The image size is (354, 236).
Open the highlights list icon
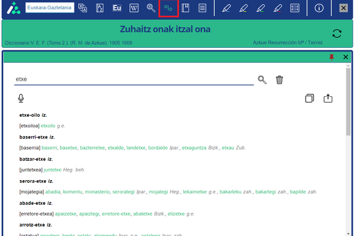(295, 8)
